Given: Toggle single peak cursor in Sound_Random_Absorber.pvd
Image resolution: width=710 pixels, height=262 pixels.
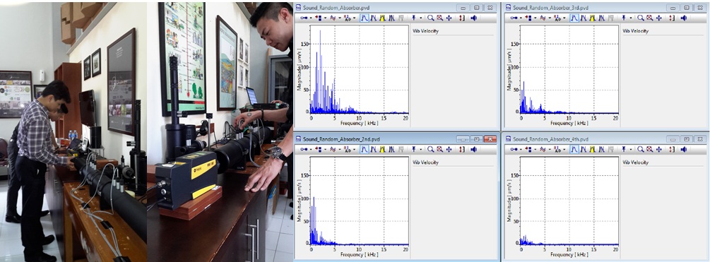Looking at the screenshot, I should click(x=365, y=18).
